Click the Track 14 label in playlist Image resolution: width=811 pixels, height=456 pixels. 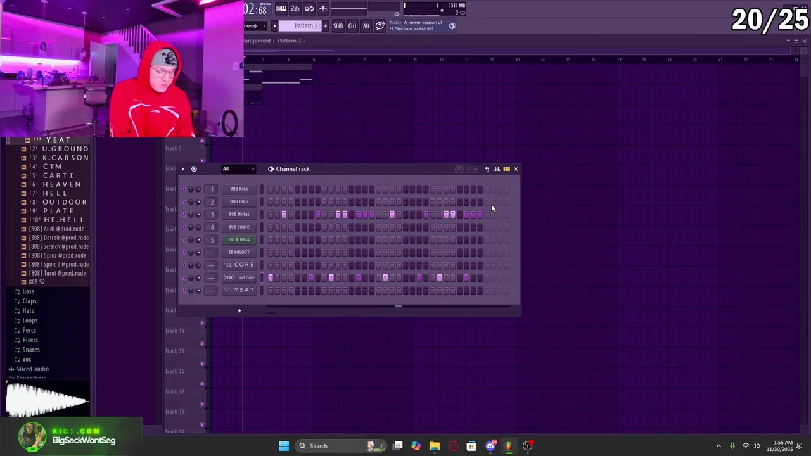click(174, 331)
